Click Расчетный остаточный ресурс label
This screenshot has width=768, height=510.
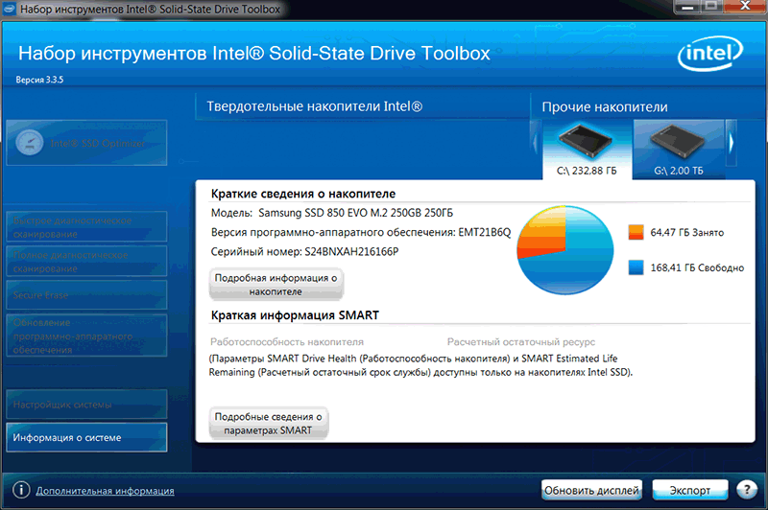(521, 342)
